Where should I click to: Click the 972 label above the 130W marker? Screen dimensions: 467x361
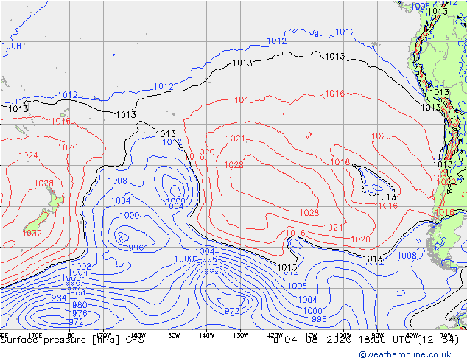click(232, 312)
